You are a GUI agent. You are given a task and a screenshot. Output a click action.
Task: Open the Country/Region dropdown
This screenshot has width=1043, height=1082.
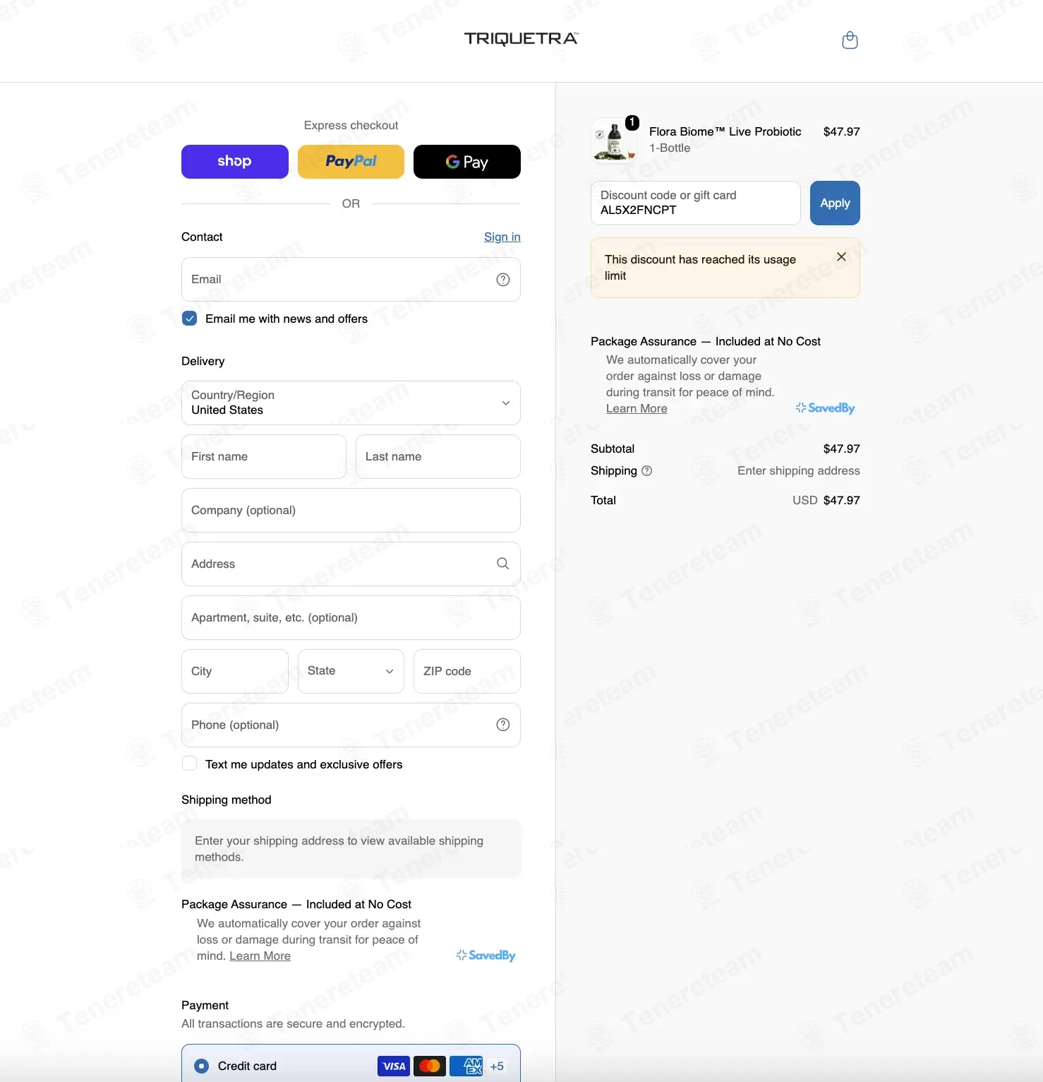point(351,403)
